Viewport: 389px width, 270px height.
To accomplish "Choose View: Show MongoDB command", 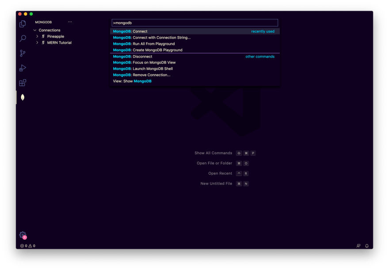I will [x=195, y=81].
